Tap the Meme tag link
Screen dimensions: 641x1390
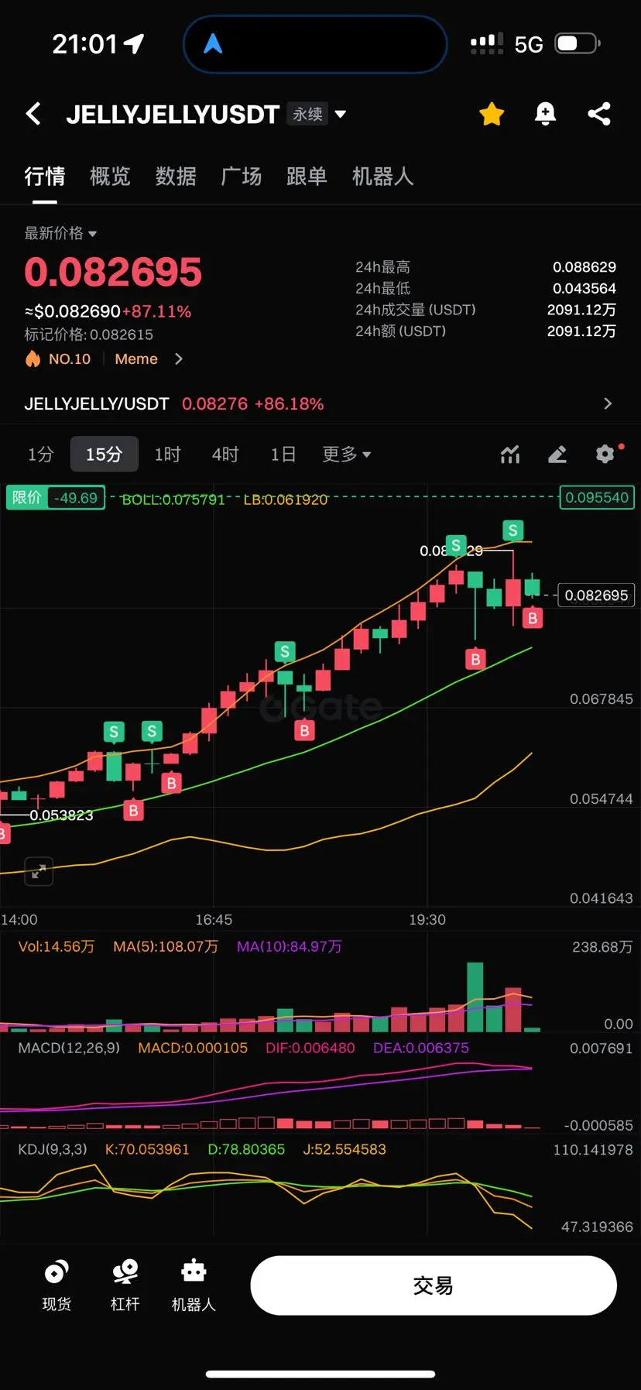click(136, 359)
